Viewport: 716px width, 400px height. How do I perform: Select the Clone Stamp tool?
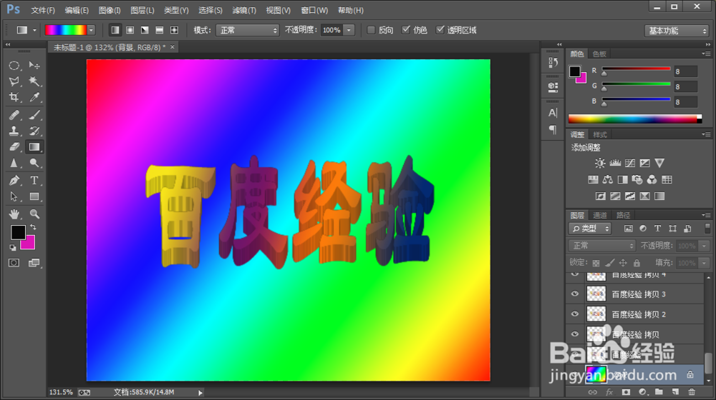tap(14, 131)
